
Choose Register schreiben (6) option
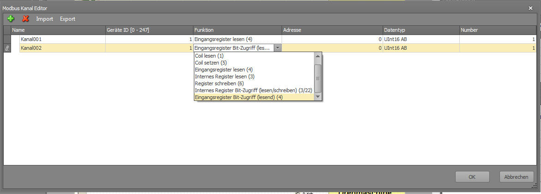pos(254,83)
